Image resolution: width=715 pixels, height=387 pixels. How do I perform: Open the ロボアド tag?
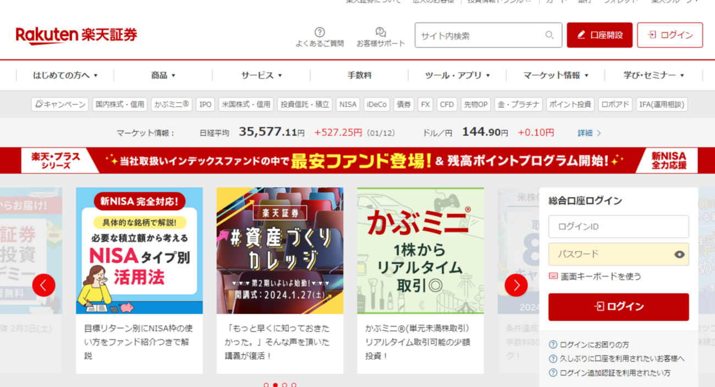[x=615, y=104]
